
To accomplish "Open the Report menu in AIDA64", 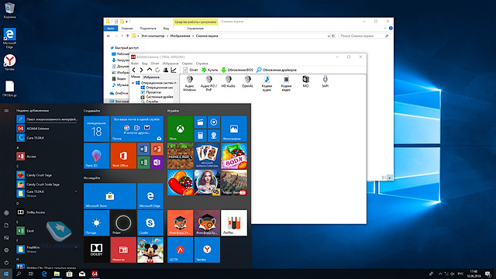I will point(155,64).
